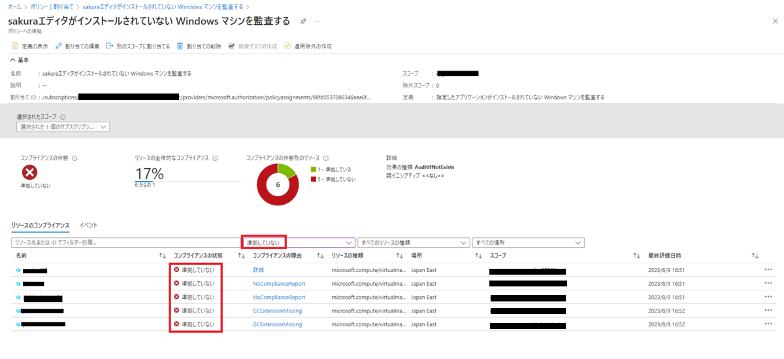Open the 詳細 compliance reason link
The height and width of the screenshot is (359, 784).
[258, 270]
